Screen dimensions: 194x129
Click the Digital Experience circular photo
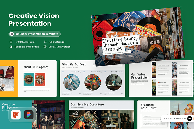(x=113, y=82)
